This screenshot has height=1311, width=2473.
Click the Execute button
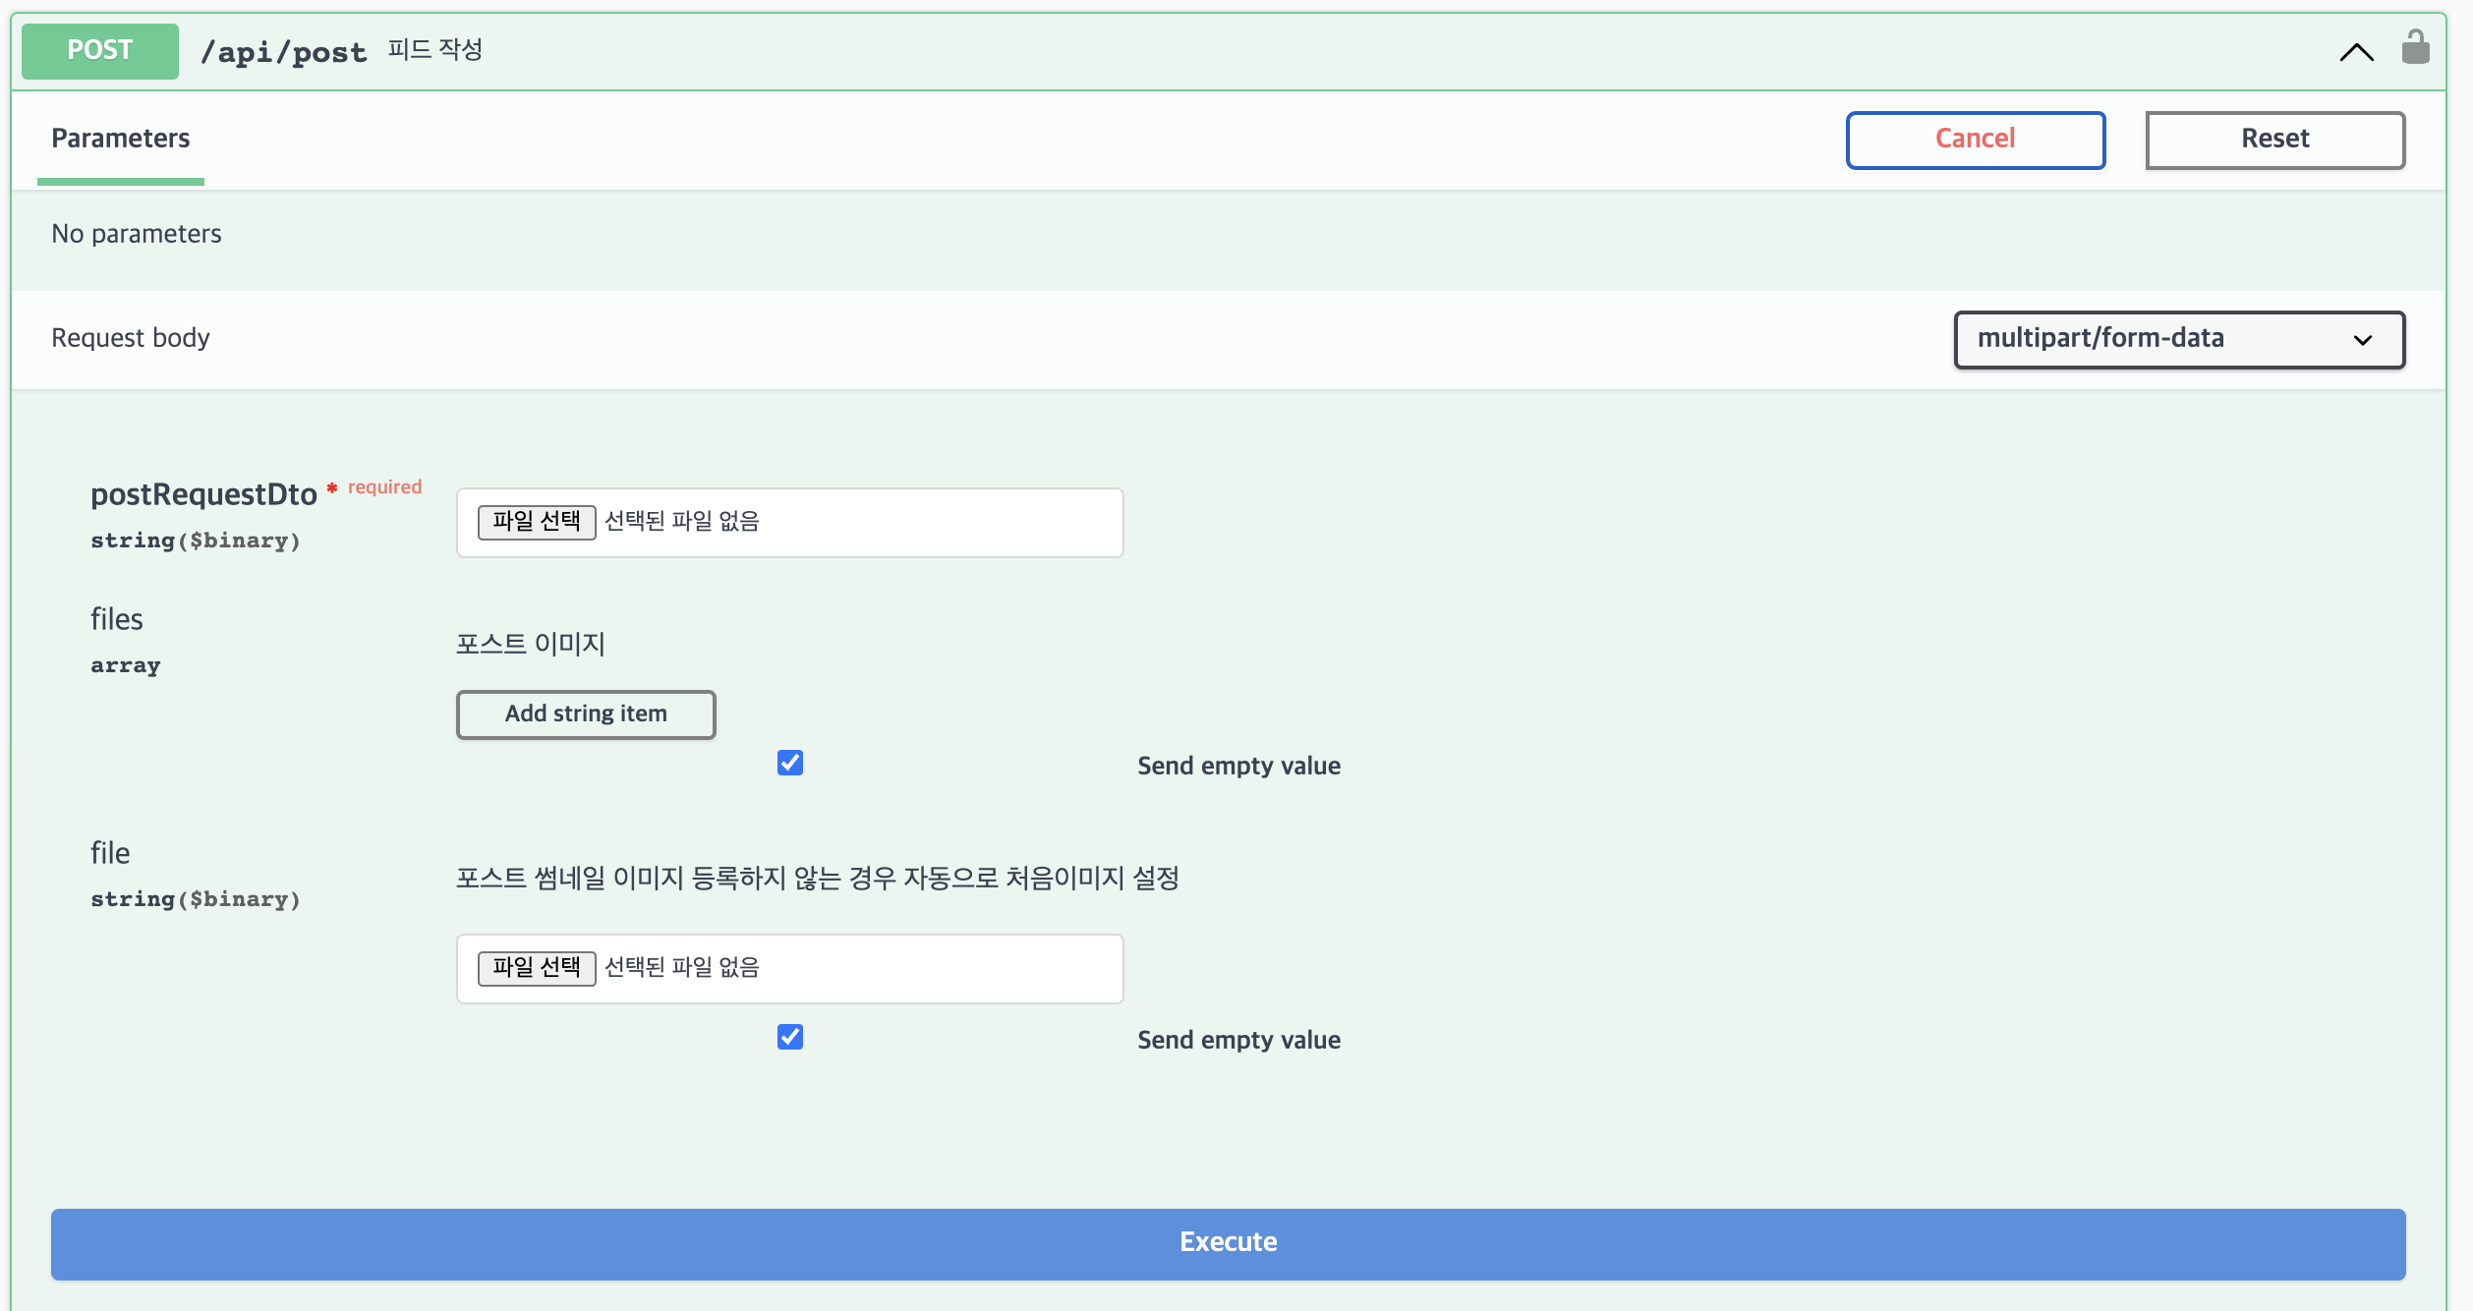(1228, 1243)
